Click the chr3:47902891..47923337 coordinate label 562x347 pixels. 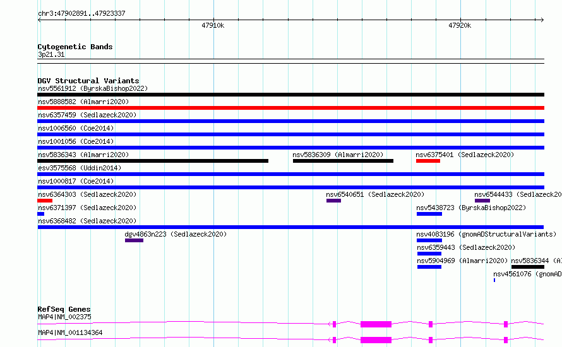81,13
